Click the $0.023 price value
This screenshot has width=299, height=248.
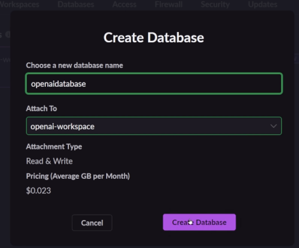coord(38,190)
